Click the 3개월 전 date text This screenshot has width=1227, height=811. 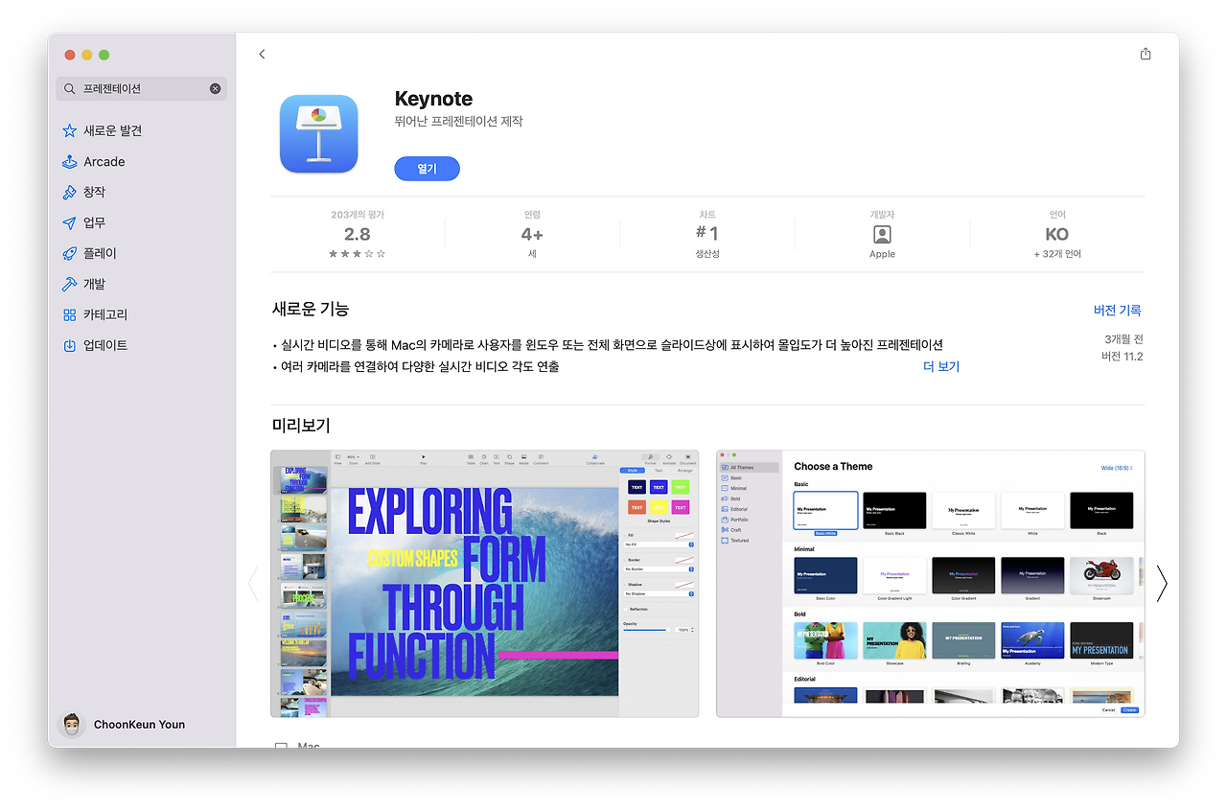click(x=1124, y=339)
